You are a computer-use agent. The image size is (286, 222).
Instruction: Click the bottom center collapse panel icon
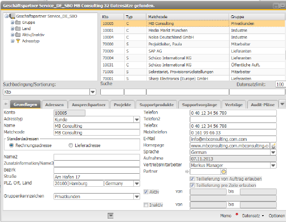(111, 216)
